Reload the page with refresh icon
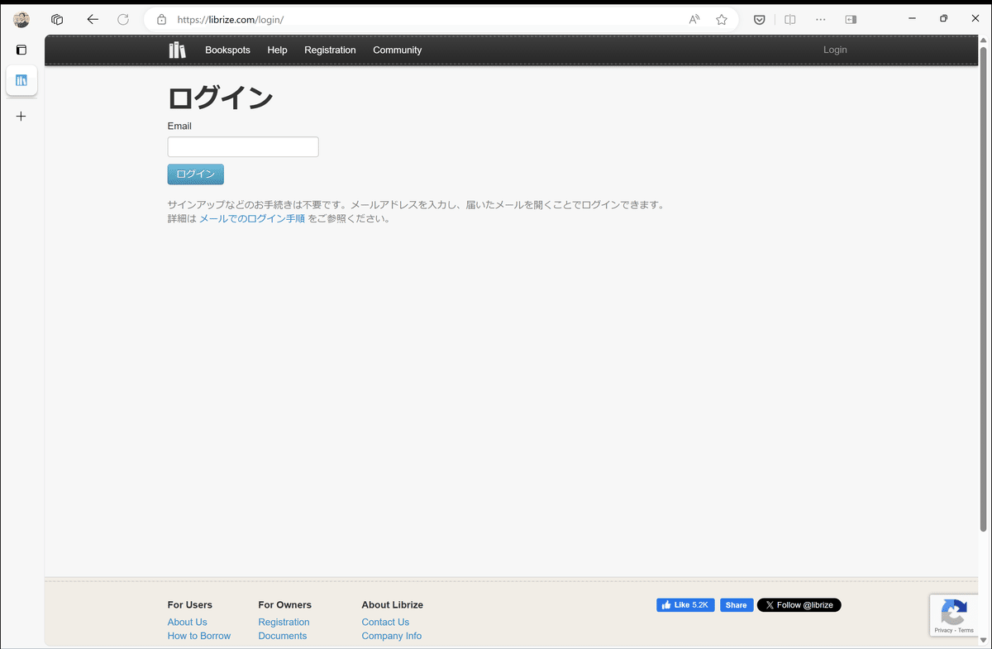The width and height of the screenshot is (992, 649). (123, 20)
